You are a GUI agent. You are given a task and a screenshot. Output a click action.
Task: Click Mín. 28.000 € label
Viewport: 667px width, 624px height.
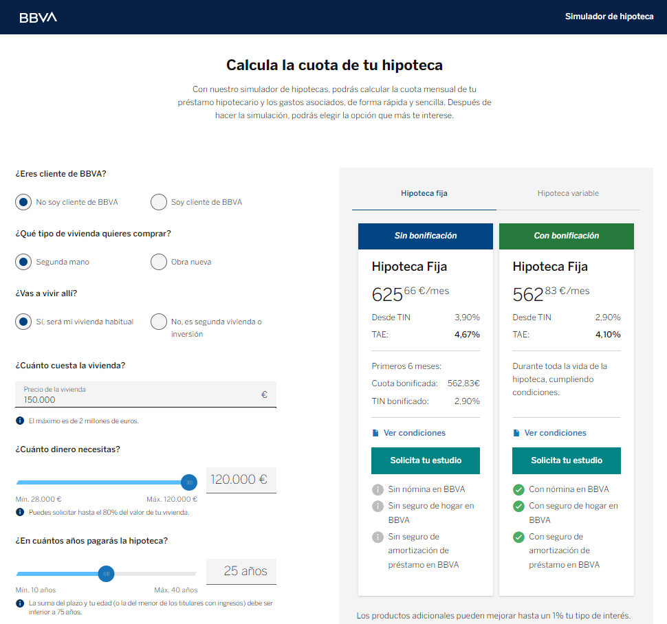click(x=39, y=499)
